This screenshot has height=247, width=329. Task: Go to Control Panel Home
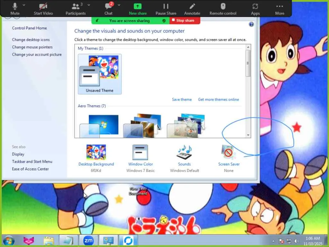pyautogui.click(x=29, y=28)
